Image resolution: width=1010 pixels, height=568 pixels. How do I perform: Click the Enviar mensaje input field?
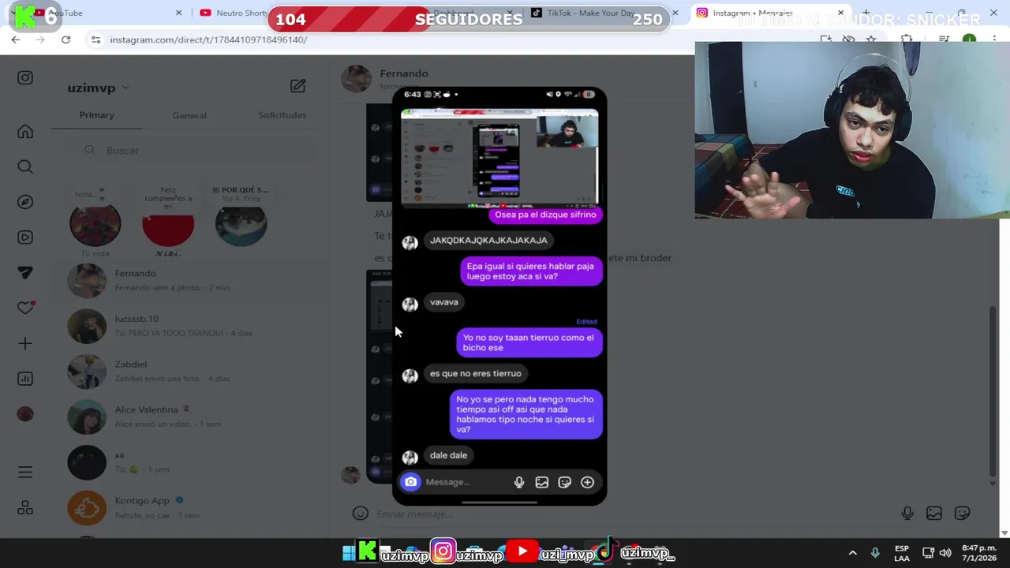(x=631, y=514)
